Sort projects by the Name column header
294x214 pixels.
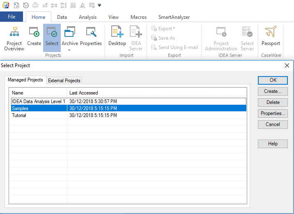pos(38,93)
